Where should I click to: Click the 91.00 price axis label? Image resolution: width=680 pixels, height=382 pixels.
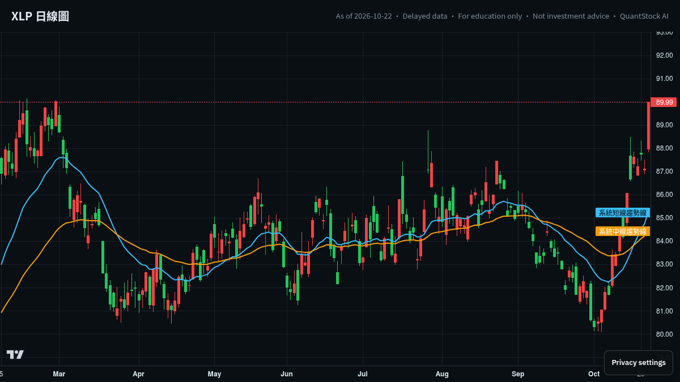click(664, 79)
